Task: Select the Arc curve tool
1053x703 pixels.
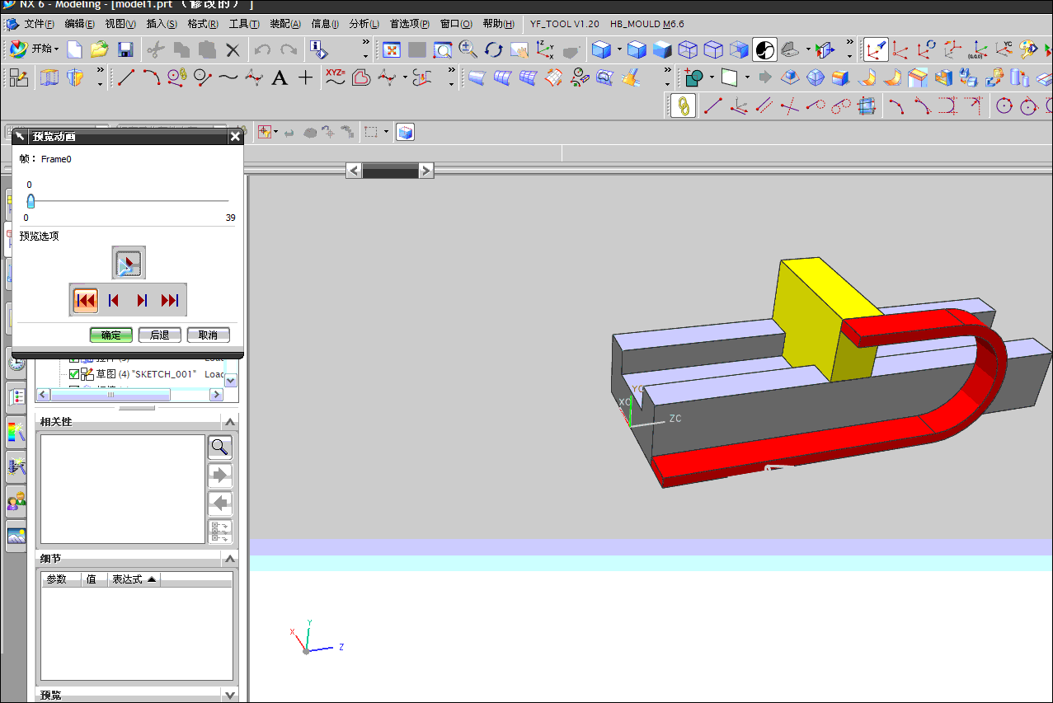Action: 151,78
